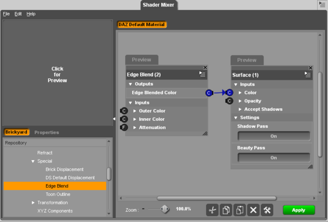Open Shader Mixer pane options menu icon

click(x=322, y=4)
